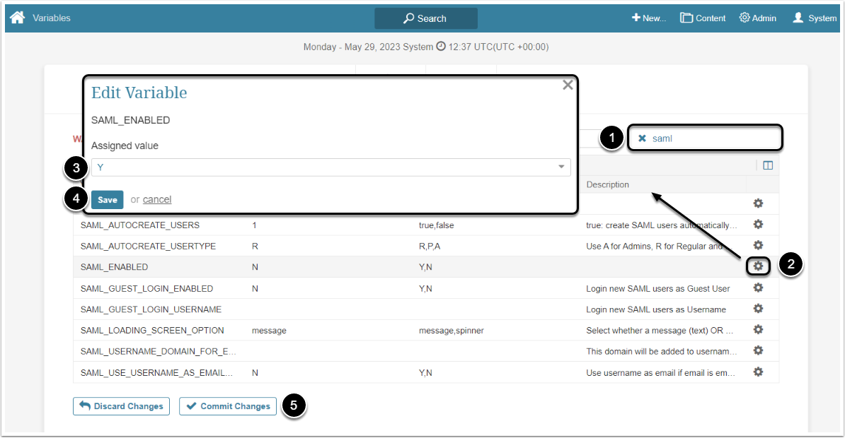The width and height of the screenshot is (845, 438).
Task: Click the 'message' assigned value cell
Action: point(269,331)
